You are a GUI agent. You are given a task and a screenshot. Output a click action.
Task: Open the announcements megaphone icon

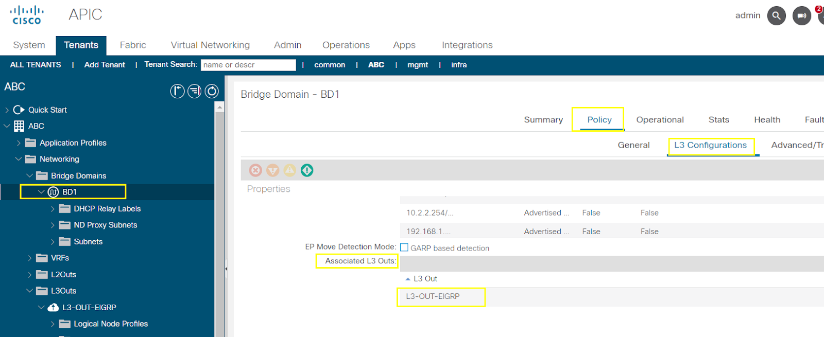tap(801, 16)
